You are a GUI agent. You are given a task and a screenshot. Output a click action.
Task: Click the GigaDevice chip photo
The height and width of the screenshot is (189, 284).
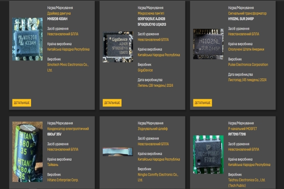[x=118, y=47]
